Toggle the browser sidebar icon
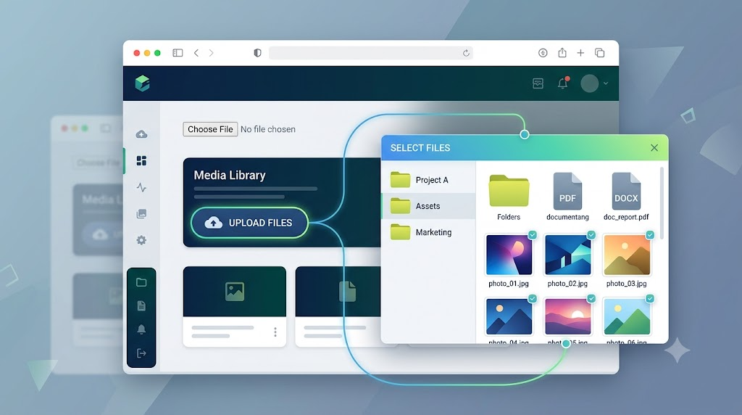This screenshot has width=742, height=415. click(178, 52)
